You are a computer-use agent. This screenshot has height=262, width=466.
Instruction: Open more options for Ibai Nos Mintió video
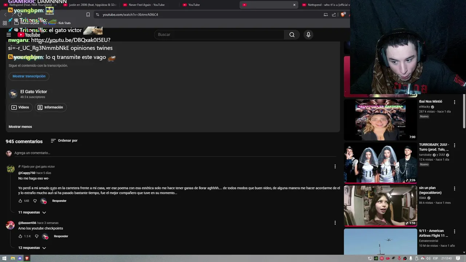coord(454,102)
